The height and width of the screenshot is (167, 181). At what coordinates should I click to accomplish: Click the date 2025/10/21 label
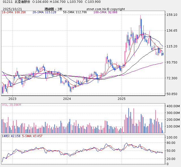(x=12, y=9)
